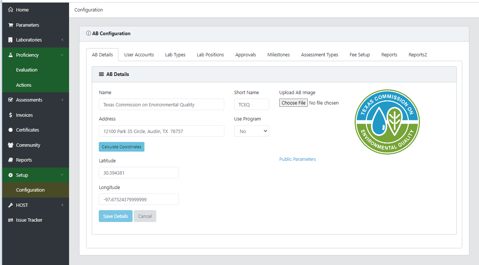
Task: Click the list icon beside AB Details heading
Action: [101, 74]
